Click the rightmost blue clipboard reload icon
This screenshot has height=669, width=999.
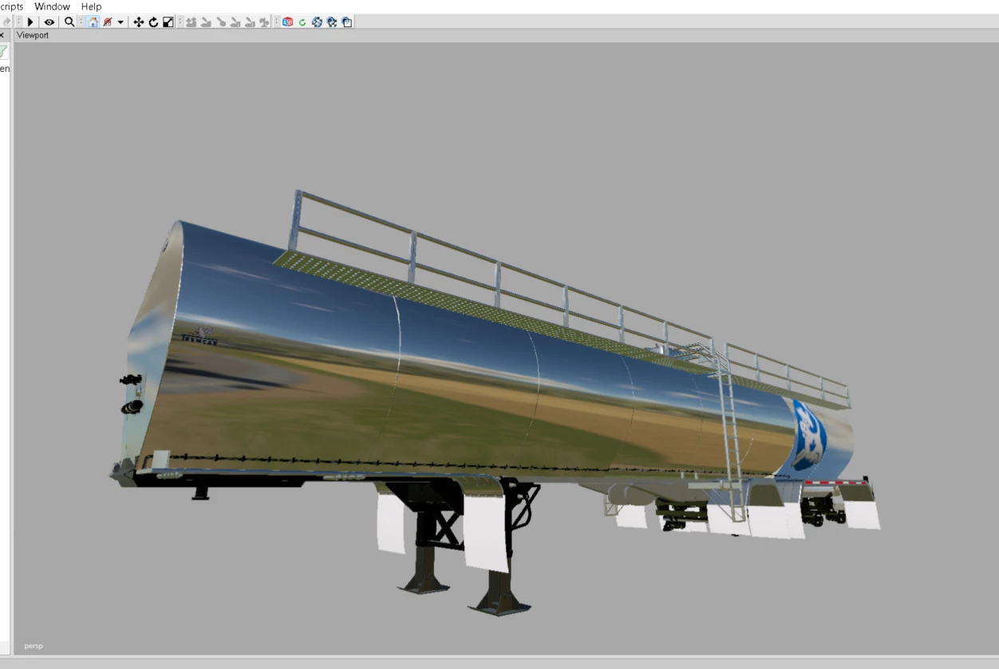pos(346,22)
